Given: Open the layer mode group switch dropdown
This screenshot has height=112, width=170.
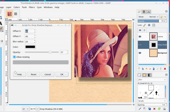Looking at the screenshot, I should click(x=163, y=17).
